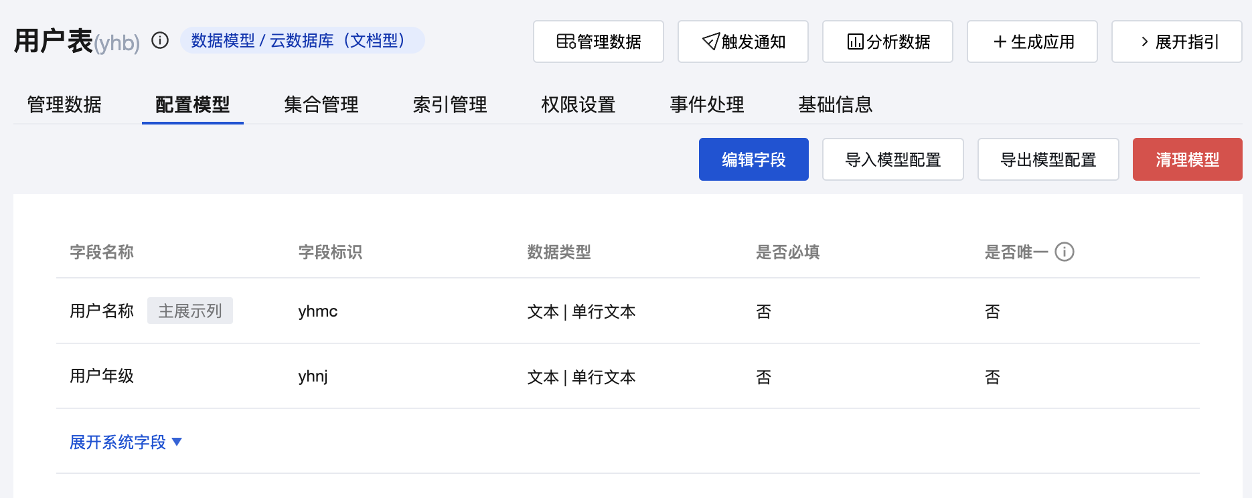Image resolution: width=1252 pixels, height=498 pixels.
Task: Click 用户年级 field name cell
Action: coord(102,376)
